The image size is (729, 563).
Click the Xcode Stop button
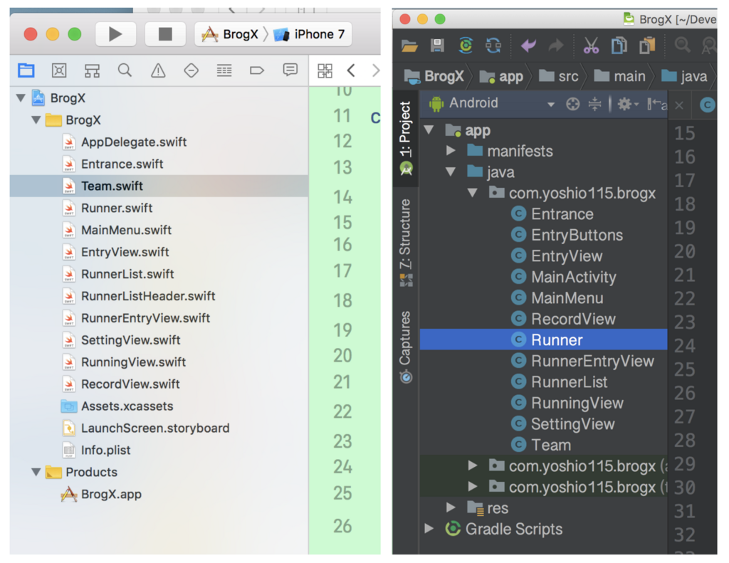coord(165,34)
